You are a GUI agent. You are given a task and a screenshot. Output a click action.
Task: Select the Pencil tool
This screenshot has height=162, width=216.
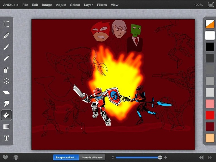(x=6, y=35)
